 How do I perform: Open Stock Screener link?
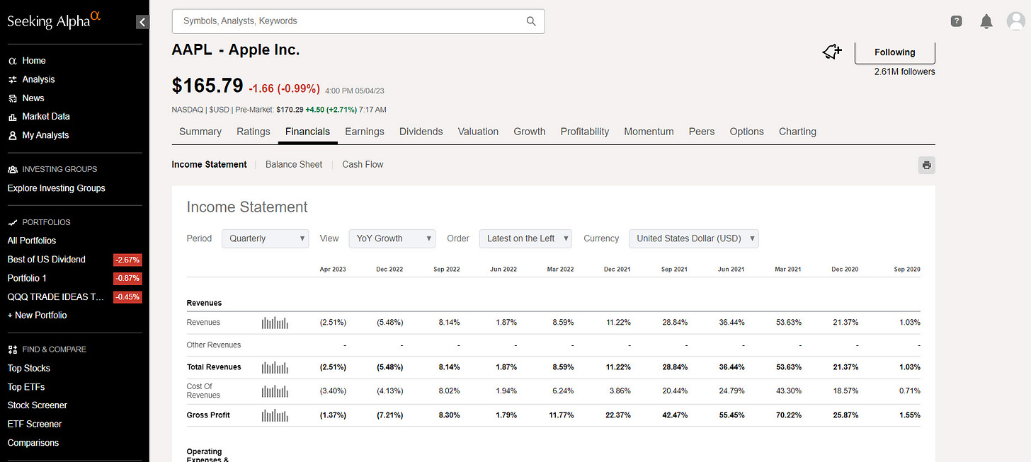point(38,405)
